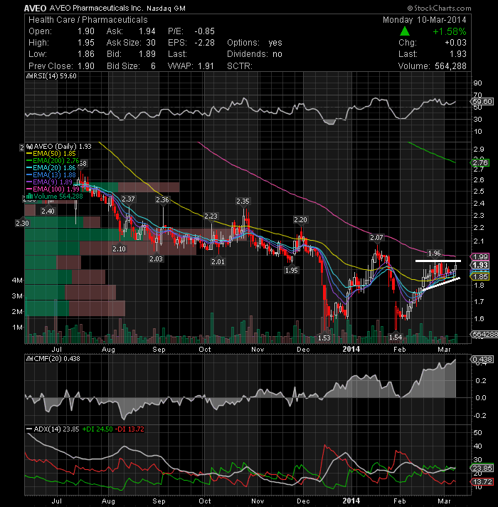498x507 pixels.
Task: Click the Nov label on bottom ADX axis
Action: 258,501
